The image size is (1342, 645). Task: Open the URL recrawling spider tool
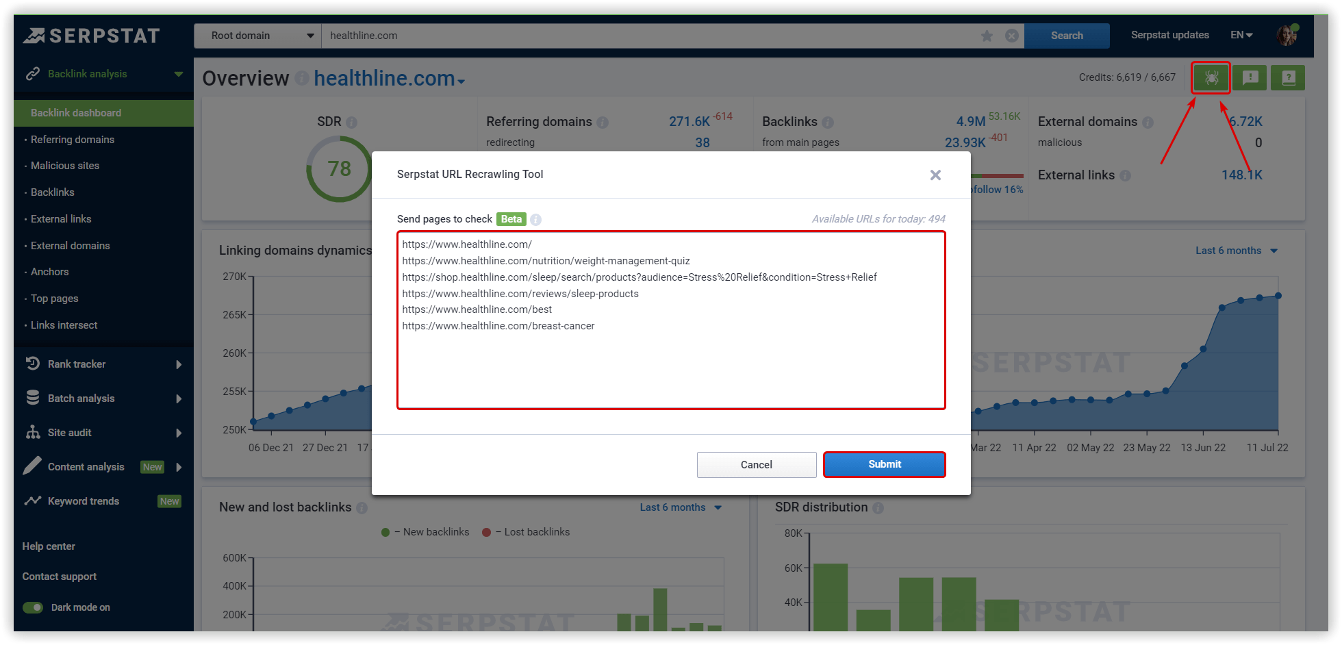(1211, 77)
